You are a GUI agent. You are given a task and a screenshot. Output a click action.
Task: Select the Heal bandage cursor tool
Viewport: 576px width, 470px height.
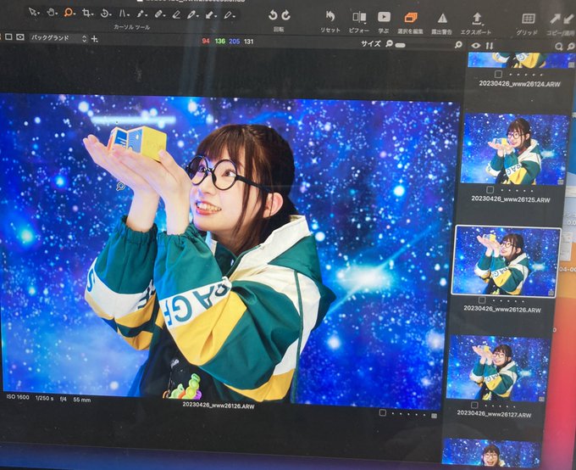tap(158, 14)
